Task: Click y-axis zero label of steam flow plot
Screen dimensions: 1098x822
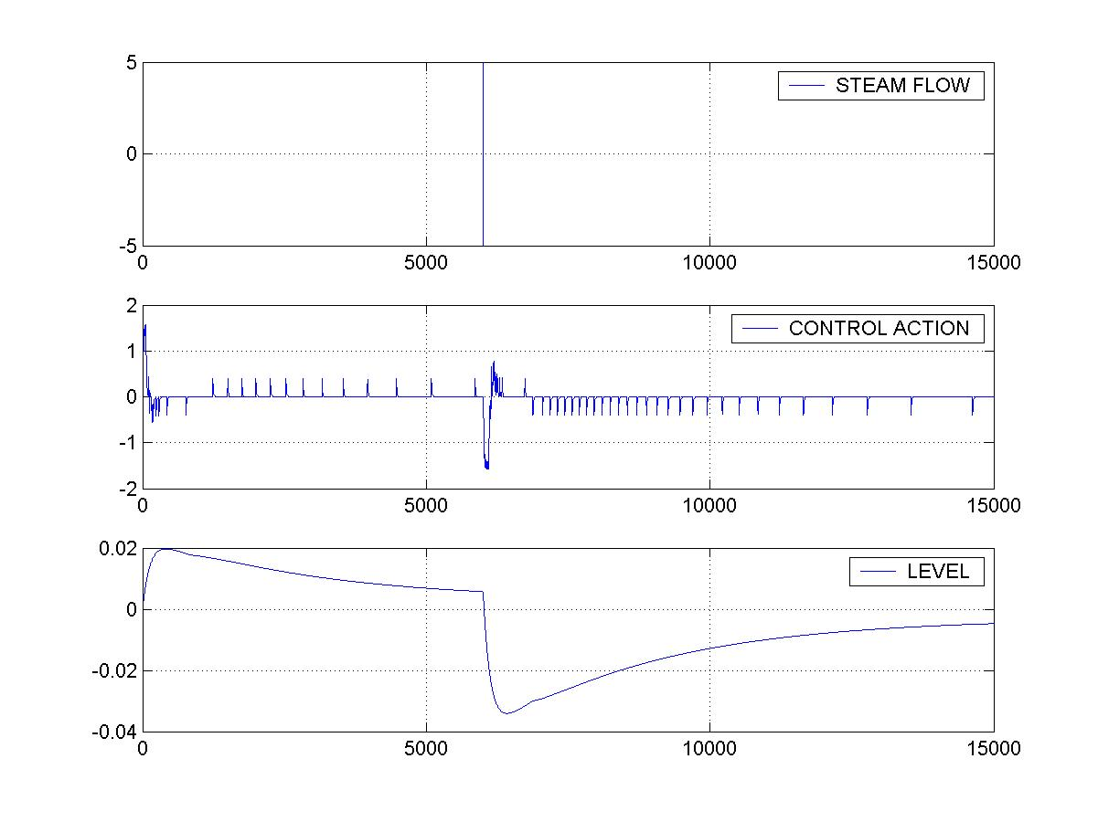Action: pyautogui.click(x=131, y=154)
